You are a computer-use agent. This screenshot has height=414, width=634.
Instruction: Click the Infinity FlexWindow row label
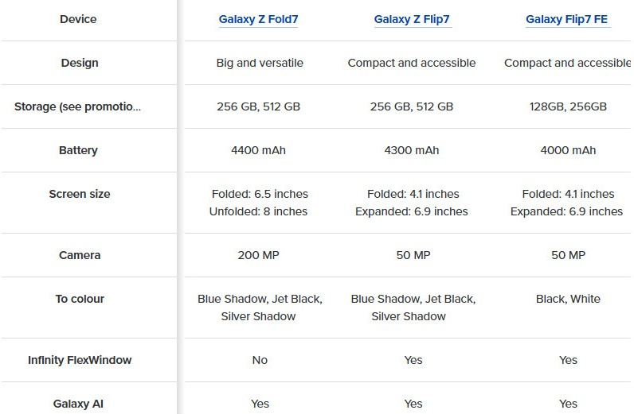click(79, 360)
